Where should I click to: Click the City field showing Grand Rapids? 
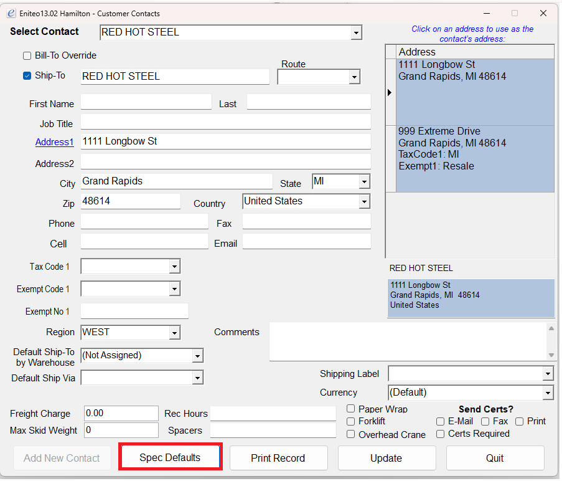(x=177, y=181)
